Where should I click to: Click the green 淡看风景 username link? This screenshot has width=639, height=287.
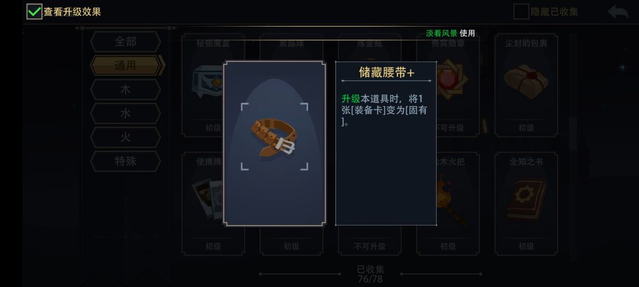coord(441,33)
